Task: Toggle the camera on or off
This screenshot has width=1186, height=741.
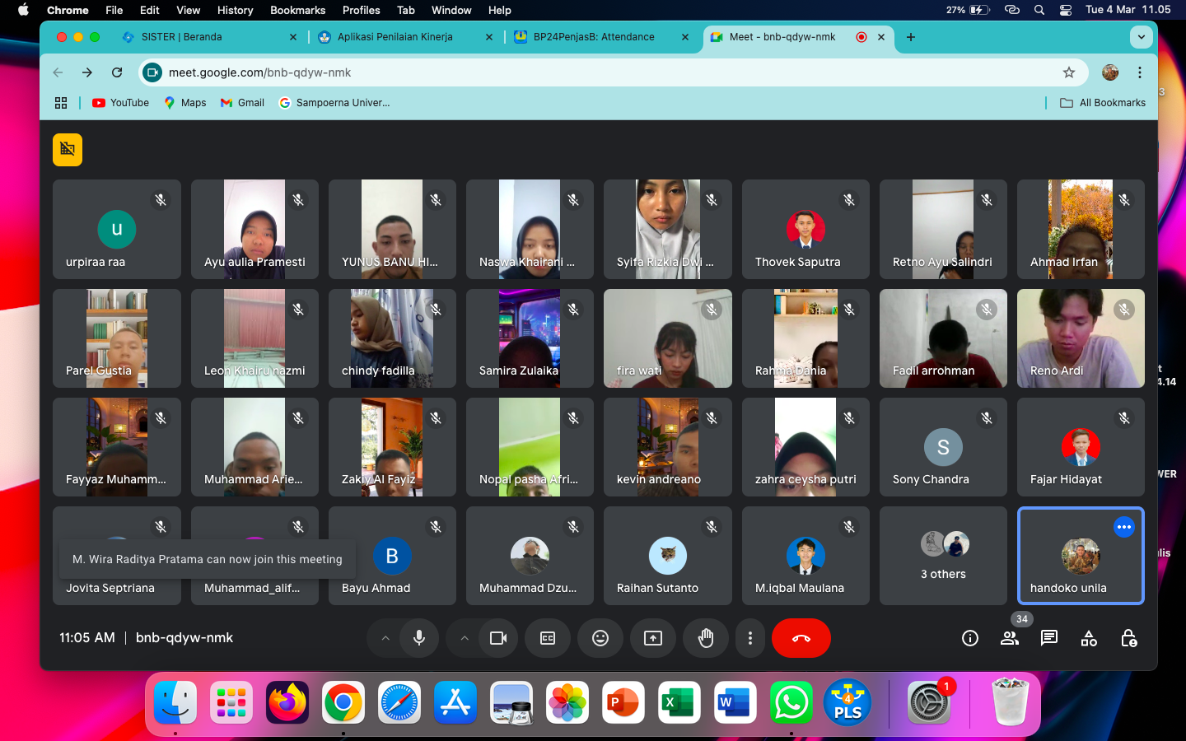Action: (x=498, y=638)
